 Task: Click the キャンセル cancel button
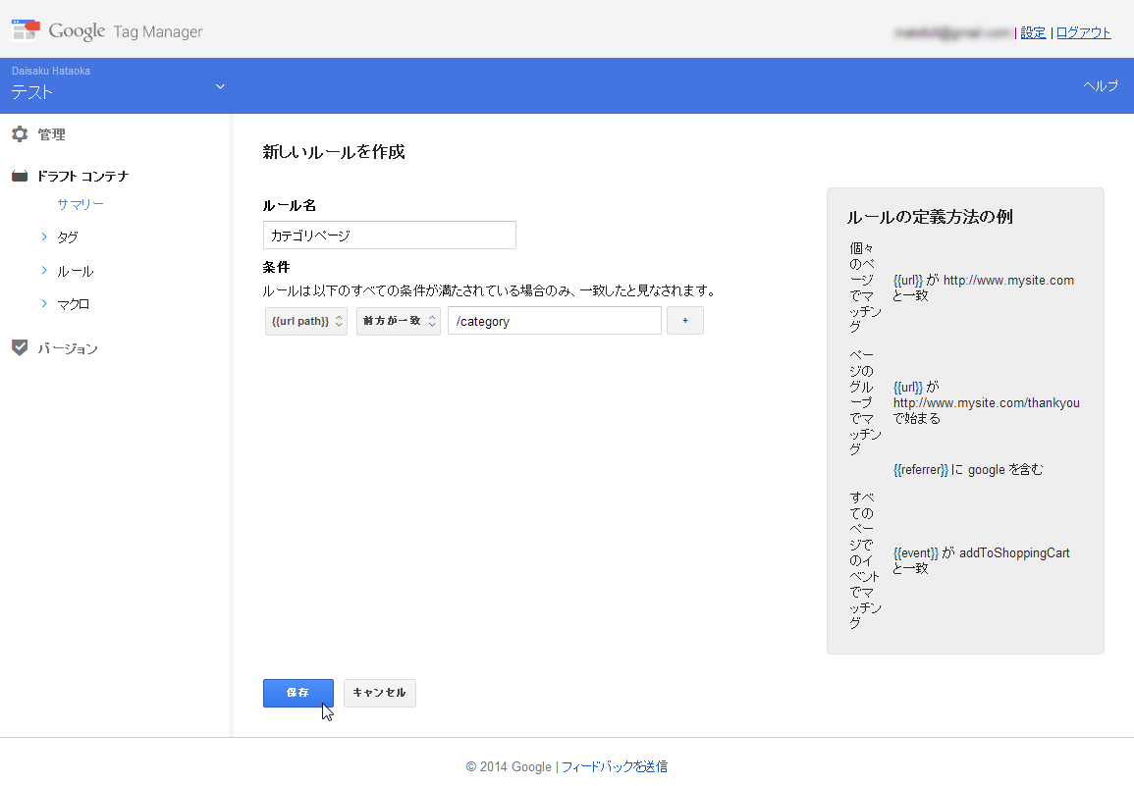pos(380,693)
